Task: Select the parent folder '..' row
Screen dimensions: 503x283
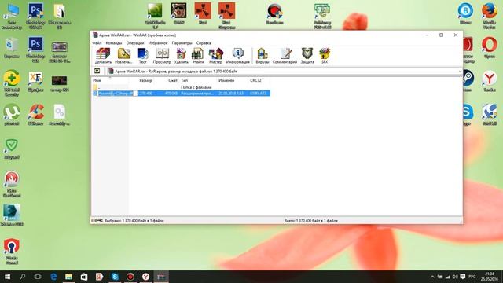Action: 181,87
